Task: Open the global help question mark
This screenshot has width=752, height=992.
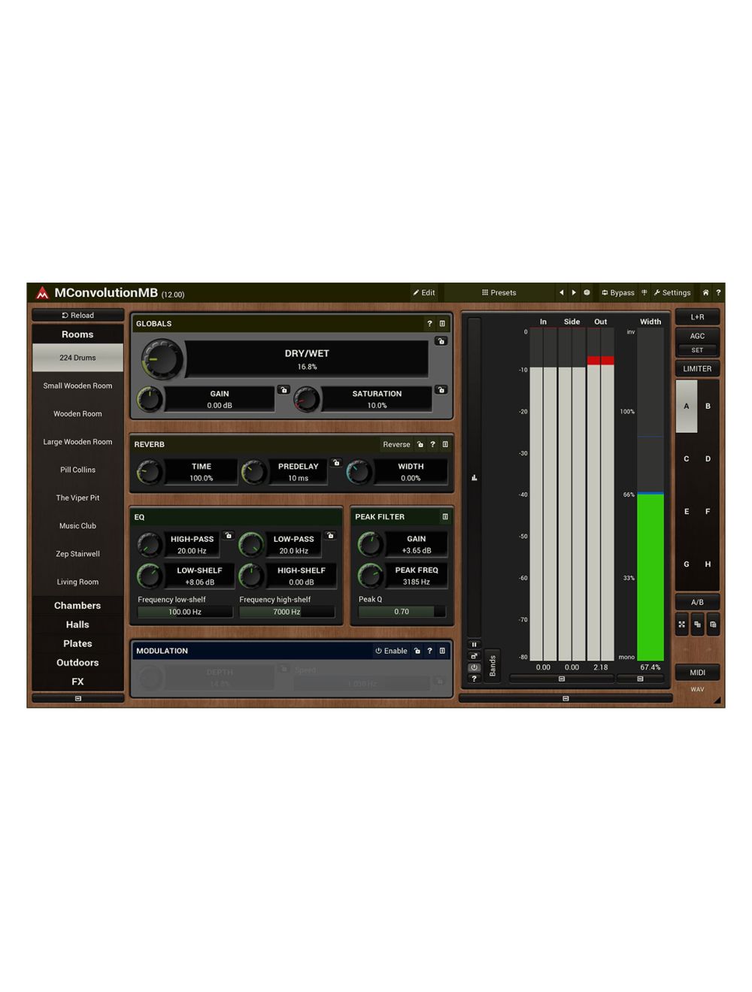Action: [720, 293]
